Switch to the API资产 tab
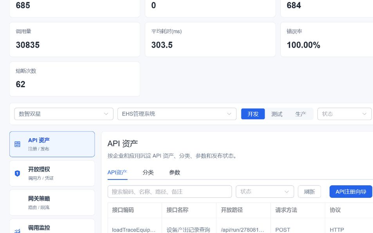 (117, 172)
